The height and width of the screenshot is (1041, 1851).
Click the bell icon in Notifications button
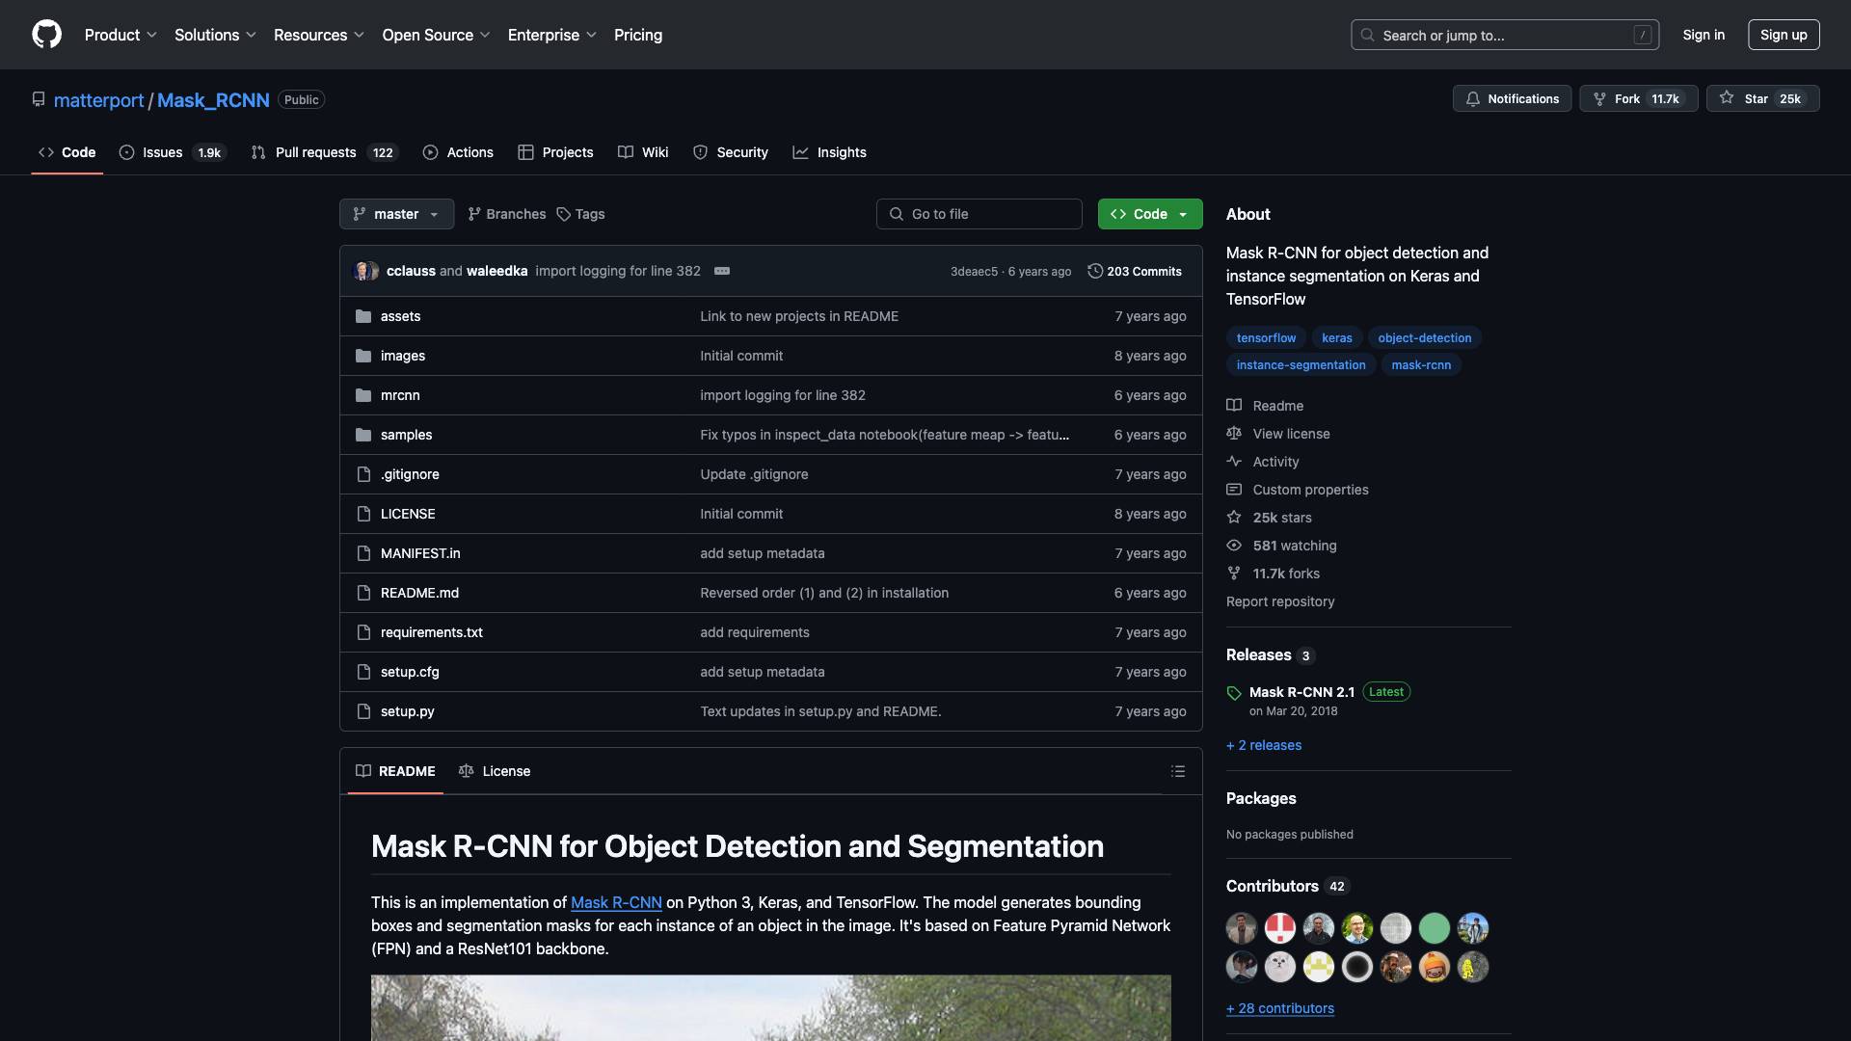pyautogui.click(x=1473, y=99)
